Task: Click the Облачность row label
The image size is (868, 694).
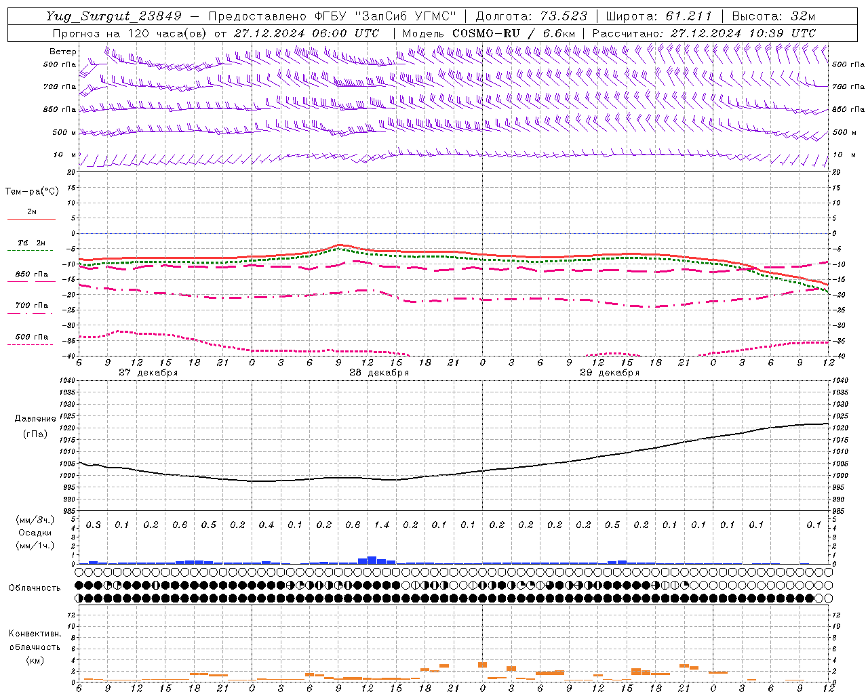Action: click(x=35, y=588)
